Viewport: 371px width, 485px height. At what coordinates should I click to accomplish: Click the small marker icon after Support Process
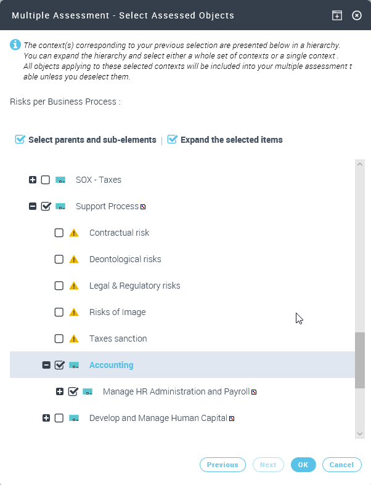[x=143, y=207]
